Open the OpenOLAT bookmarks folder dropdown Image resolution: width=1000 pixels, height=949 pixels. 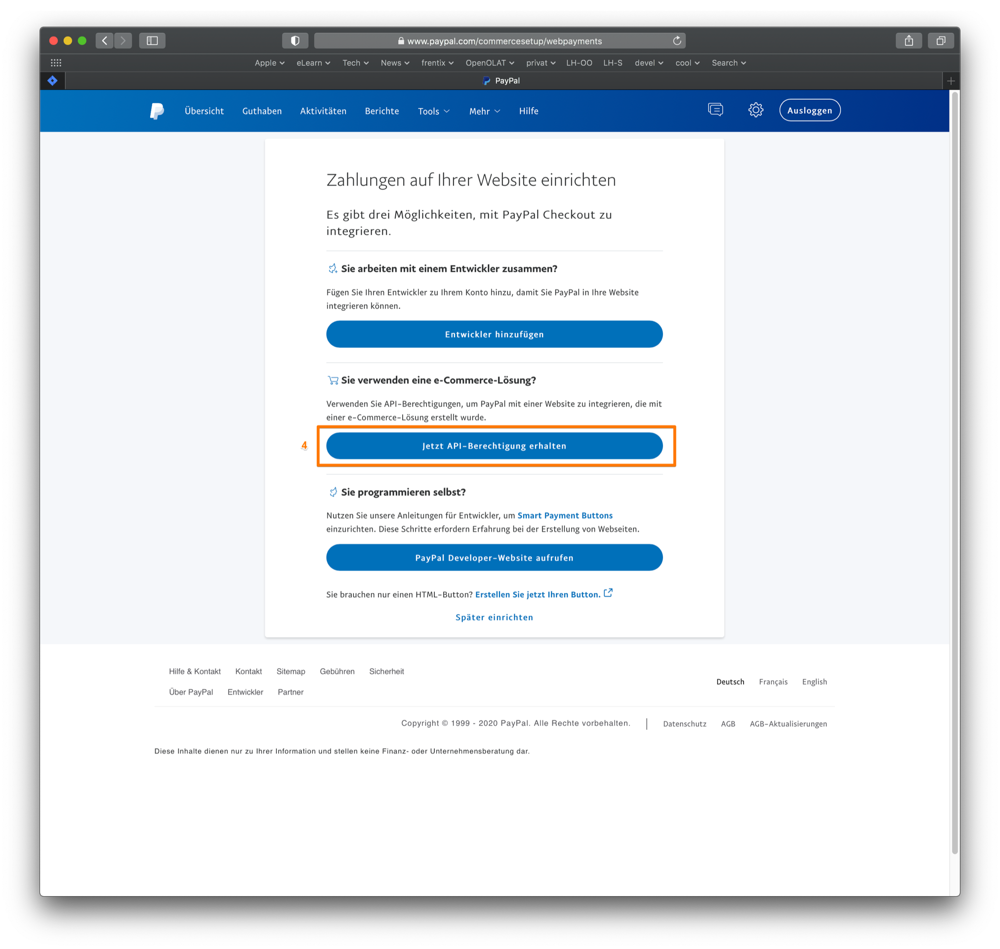click(489, 63)
